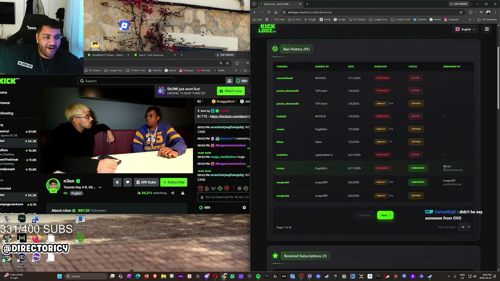
Task: Switch to the NerdBallerTV Stream tab
Action: (x=107, y=55)
